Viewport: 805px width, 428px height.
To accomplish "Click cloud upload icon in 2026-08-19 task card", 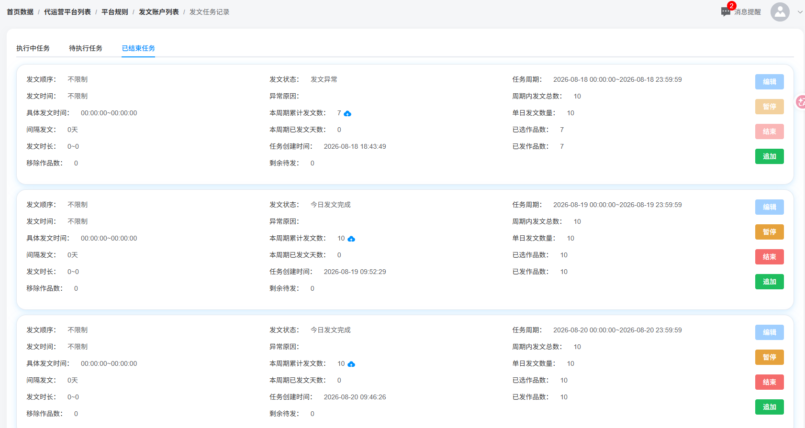I will (351, 239).
